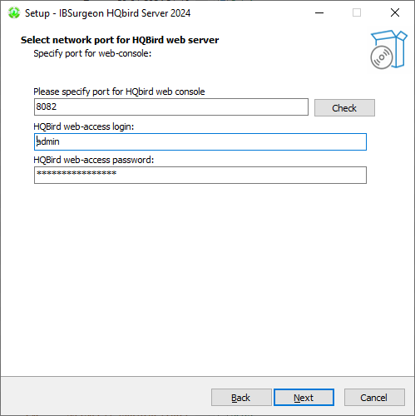Click the gray footer area left of Back
Image resolution: width=415 pixels, height=416 pixels.
click(106, 397)
